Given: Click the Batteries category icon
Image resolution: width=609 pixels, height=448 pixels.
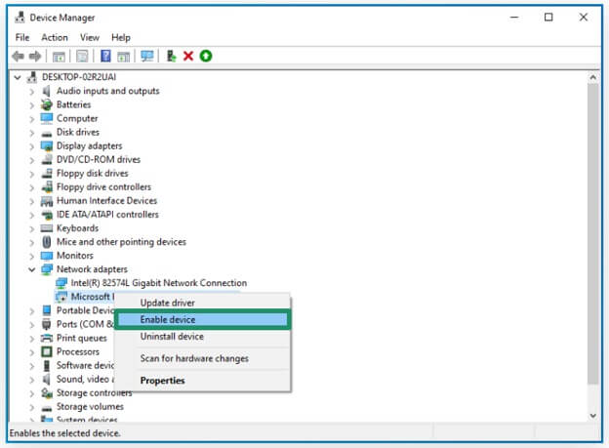Looking at the screenshot, I should (x=47, y=104).
